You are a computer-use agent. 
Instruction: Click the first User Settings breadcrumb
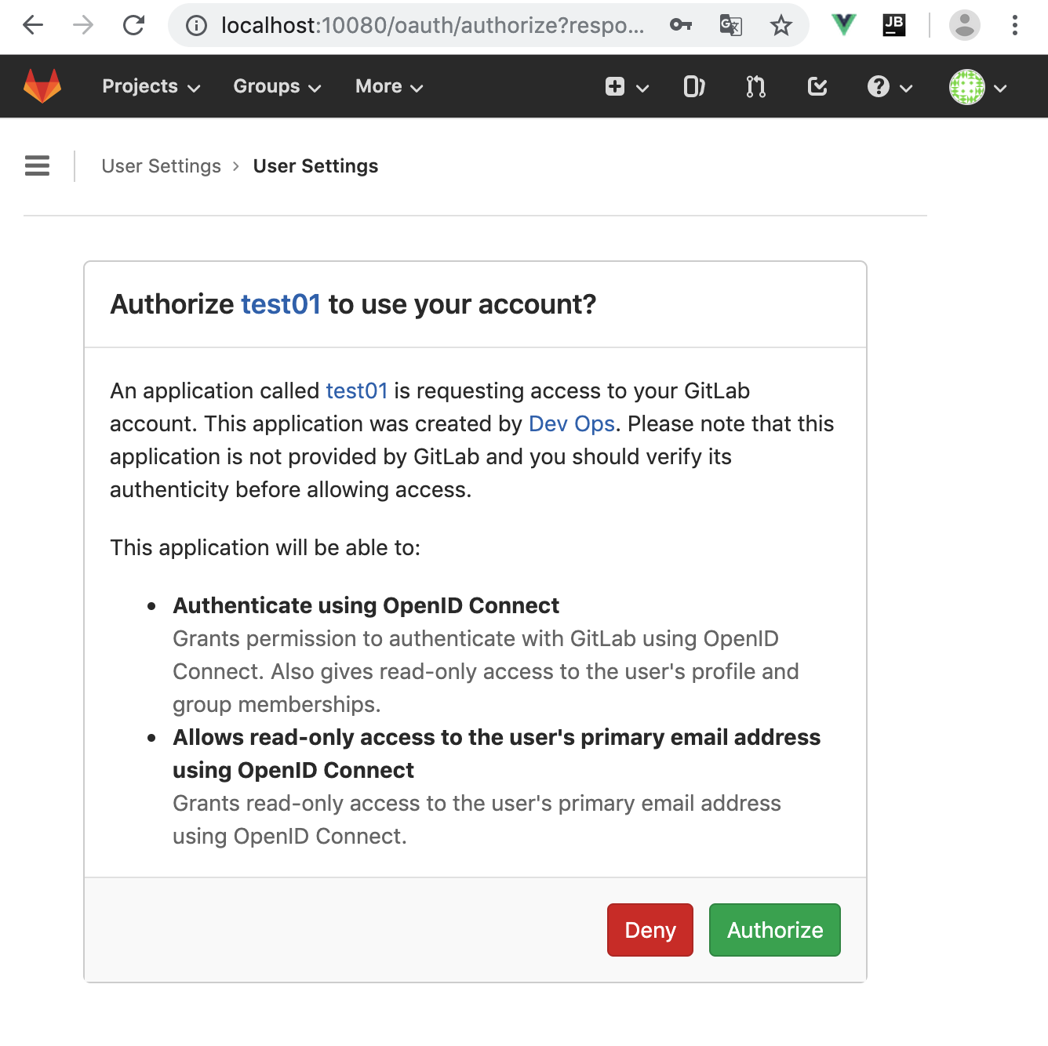tap(162, 166)
